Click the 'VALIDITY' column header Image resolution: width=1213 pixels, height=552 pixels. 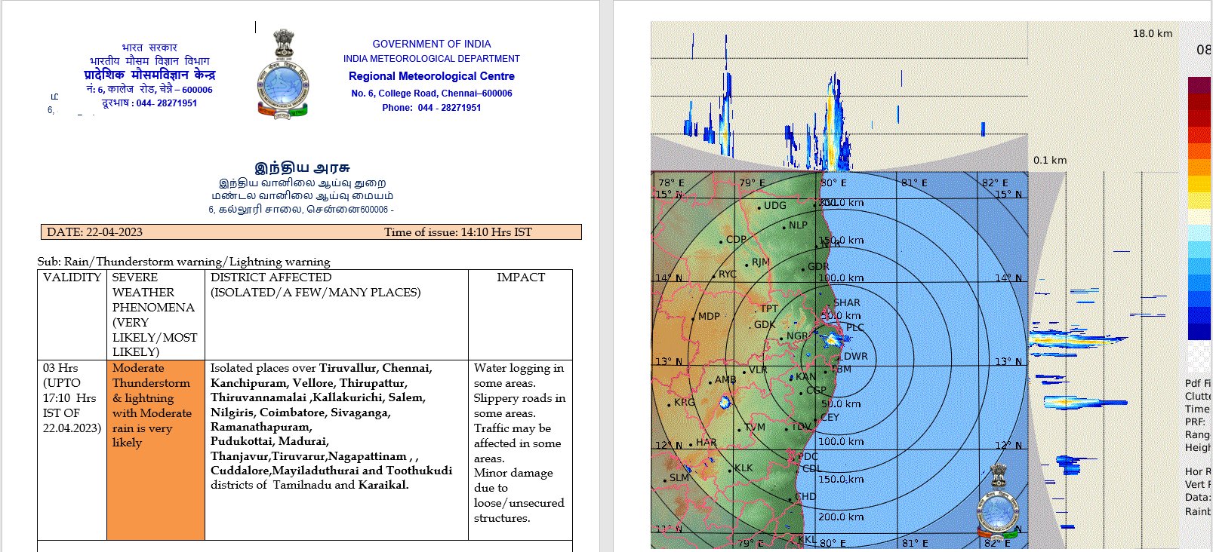click(72, 278)
